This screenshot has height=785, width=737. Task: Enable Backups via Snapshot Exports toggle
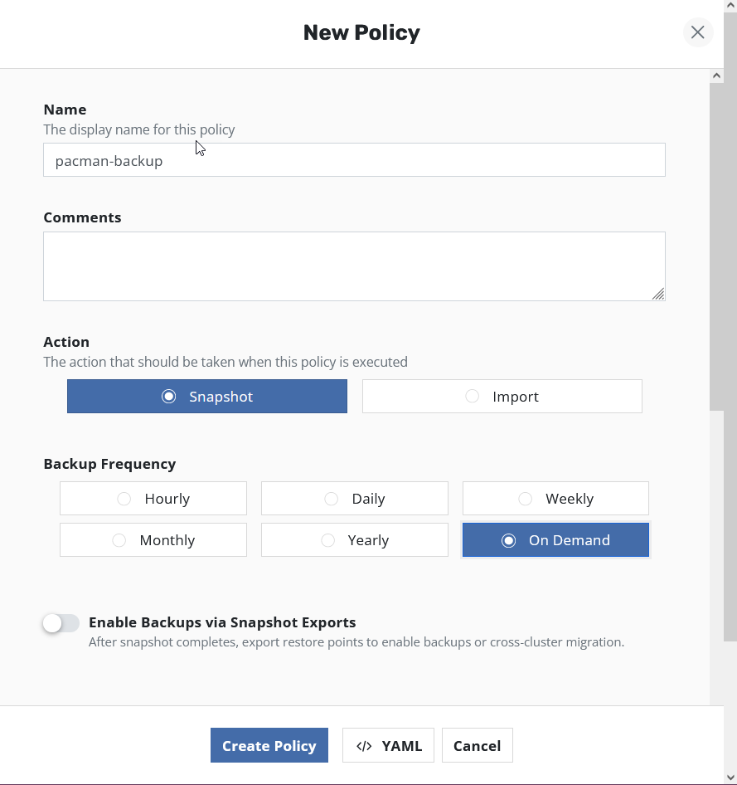pyautogui.click(x=61, y=623)
